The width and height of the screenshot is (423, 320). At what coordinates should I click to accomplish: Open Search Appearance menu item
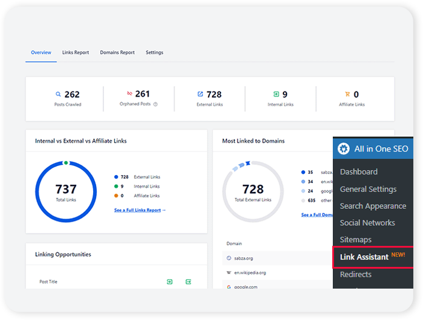[x=373, y=206]
